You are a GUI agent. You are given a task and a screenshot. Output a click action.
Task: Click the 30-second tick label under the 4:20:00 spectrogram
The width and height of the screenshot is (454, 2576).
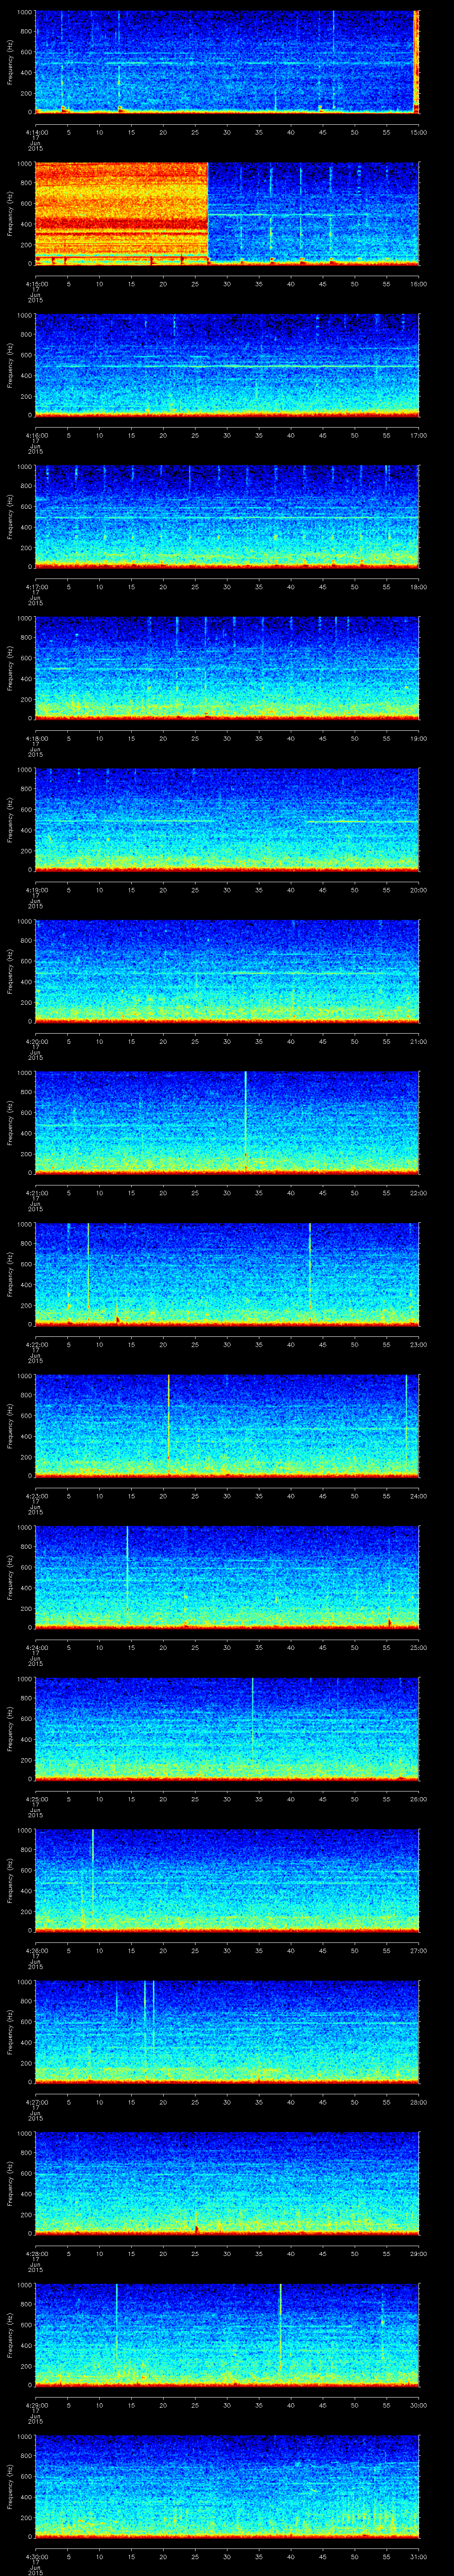coord(227,1041)
